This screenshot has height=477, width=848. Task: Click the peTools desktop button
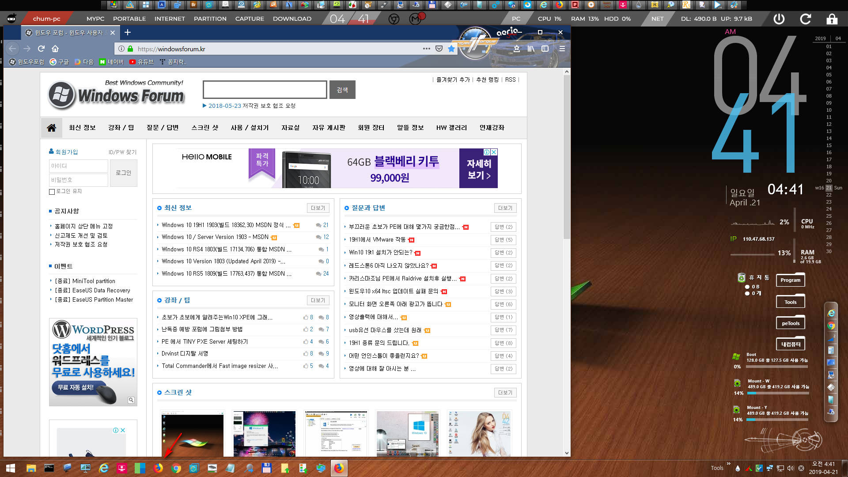click(x=790, y=323)
